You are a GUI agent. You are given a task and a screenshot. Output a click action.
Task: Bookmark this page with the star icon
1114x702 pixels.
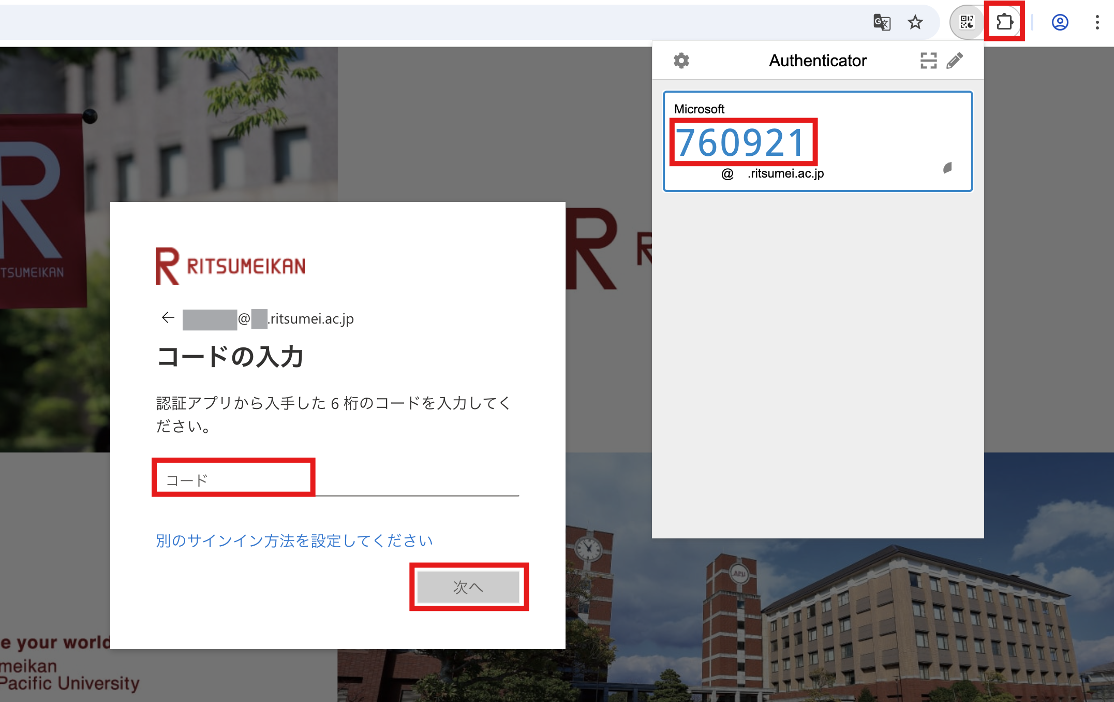(x=915, y=22)
